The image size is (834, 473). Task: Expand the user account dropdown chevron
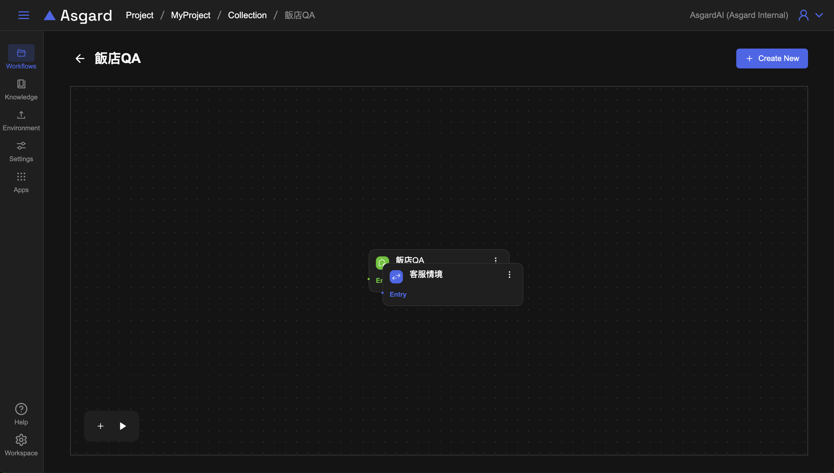(x=819, y=15)
